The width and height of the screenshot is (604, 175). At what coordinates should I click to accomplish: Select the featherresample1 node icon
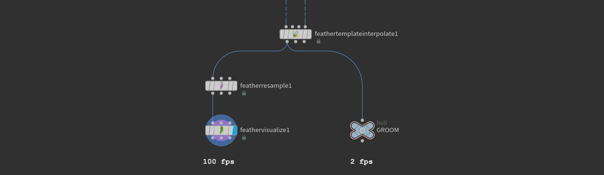click(x=221, y=85)
